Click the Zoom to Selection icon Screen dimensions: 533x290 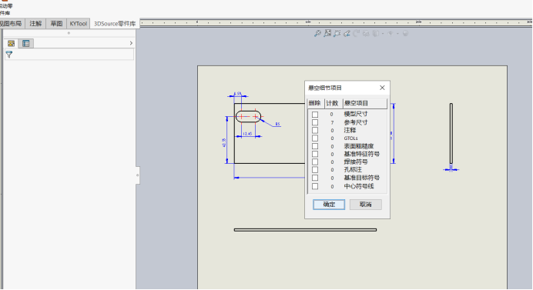(347, 33)
